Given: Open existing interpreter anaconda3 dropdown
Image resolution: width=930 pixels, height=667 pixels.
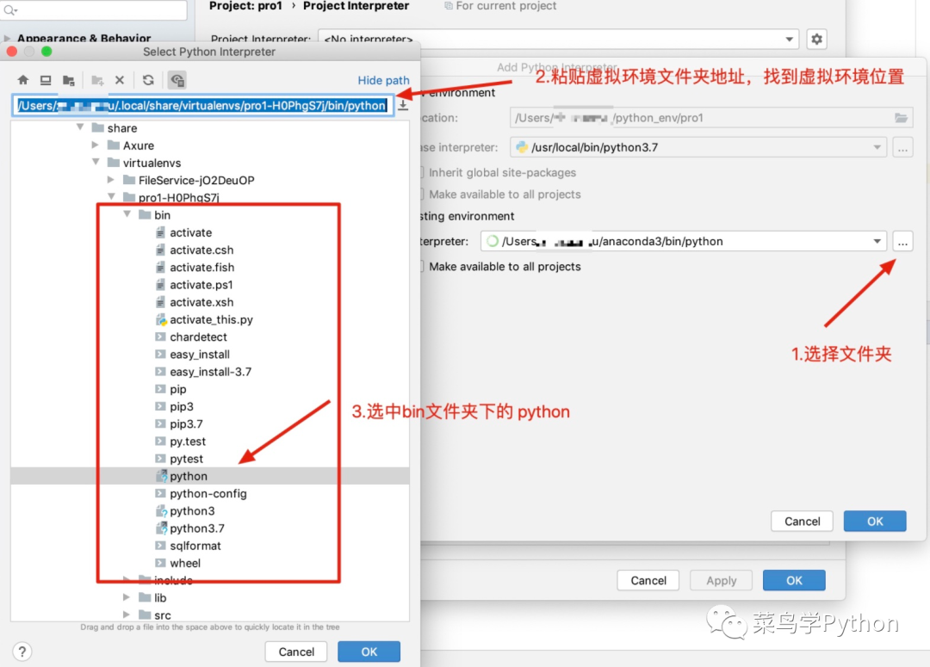Looking at the screenshot, I should click(877, 242).
